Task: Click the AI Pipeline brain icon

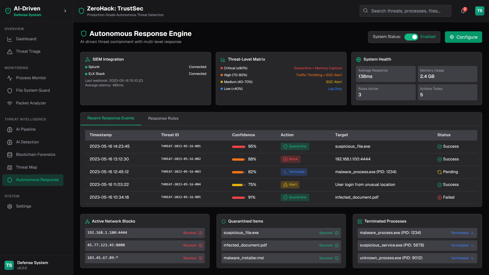Action: [10, 130]
